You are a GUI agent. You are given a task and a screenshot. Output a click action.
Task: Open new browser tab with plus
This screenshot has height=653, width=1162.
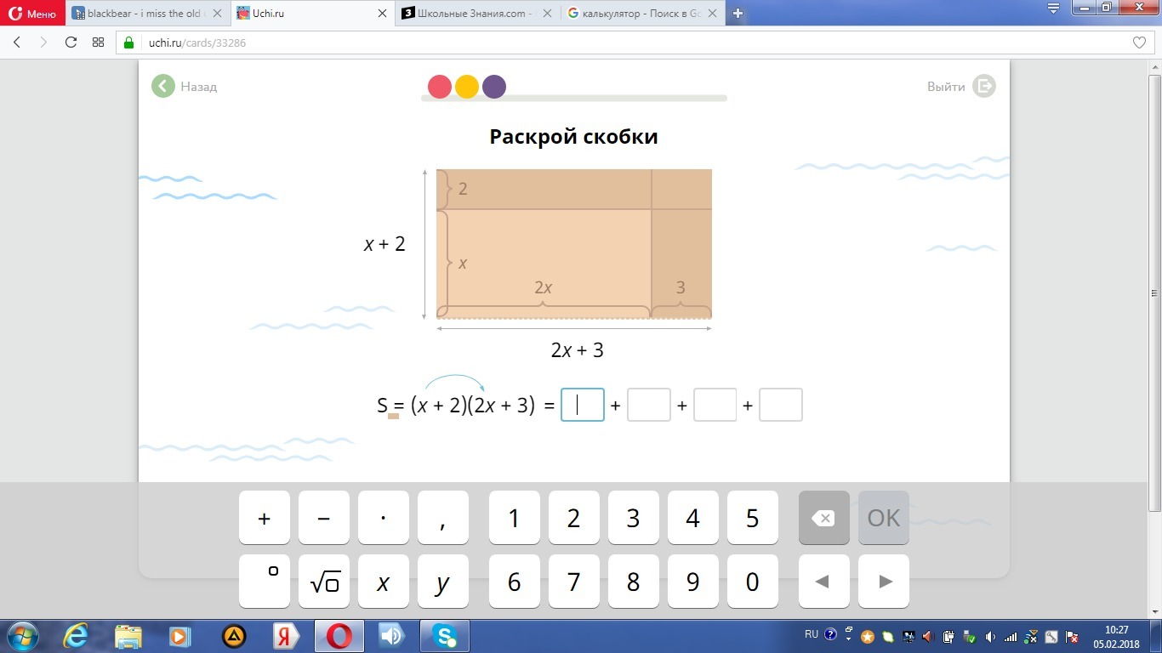(x=738, y=14)
